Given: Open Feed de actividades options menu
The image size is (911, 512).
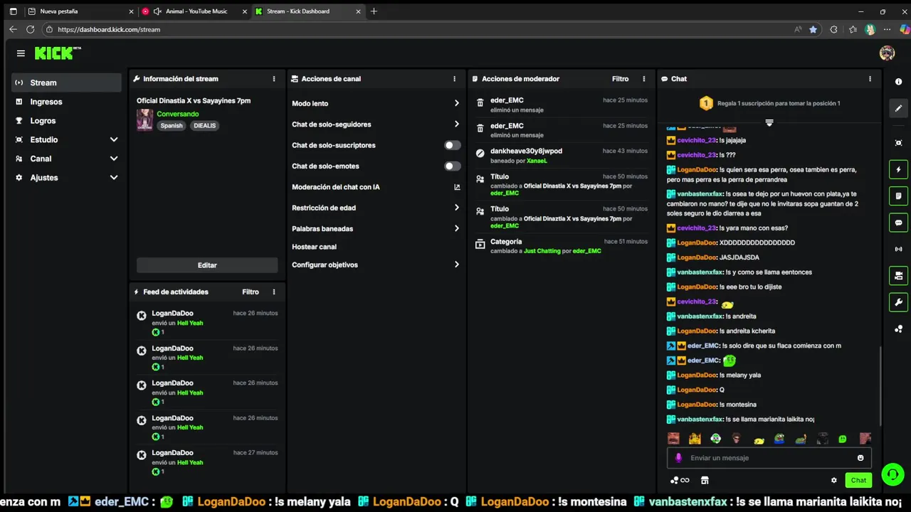Looking at the screenshot, I should 274,292.
